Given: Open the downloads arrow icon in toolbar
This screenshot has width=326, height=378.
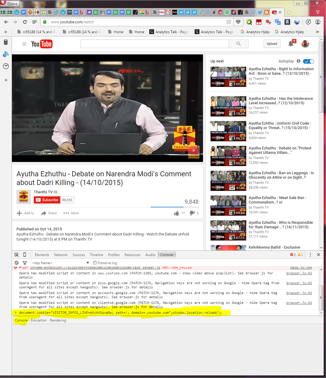Looking at the screenshot, I should click(308, 22).
